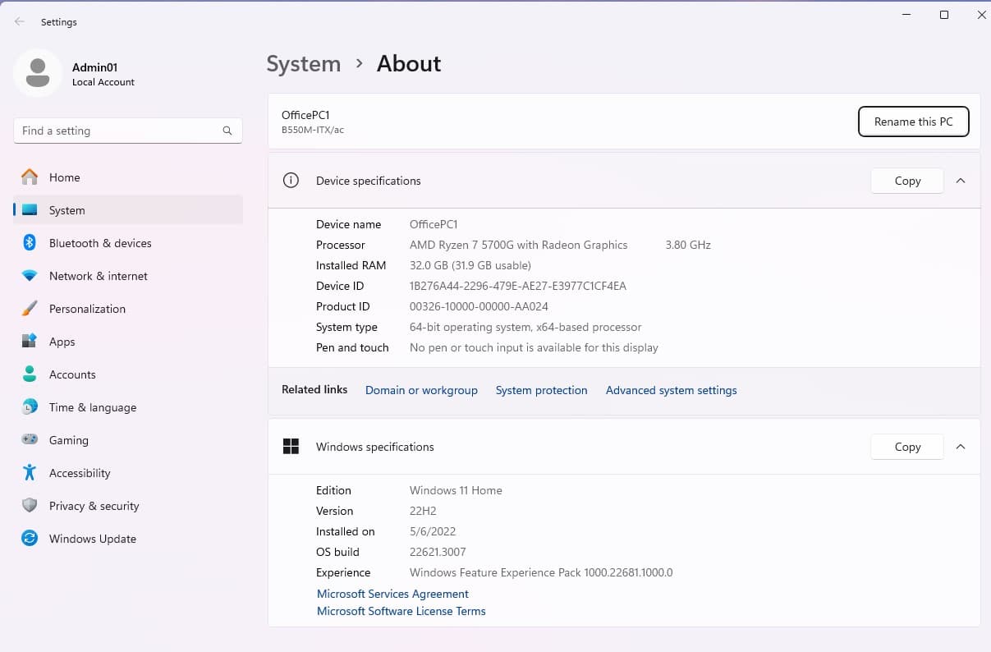Click the Admin01 account name
The image size is (991, 652).
coord(95,67)
